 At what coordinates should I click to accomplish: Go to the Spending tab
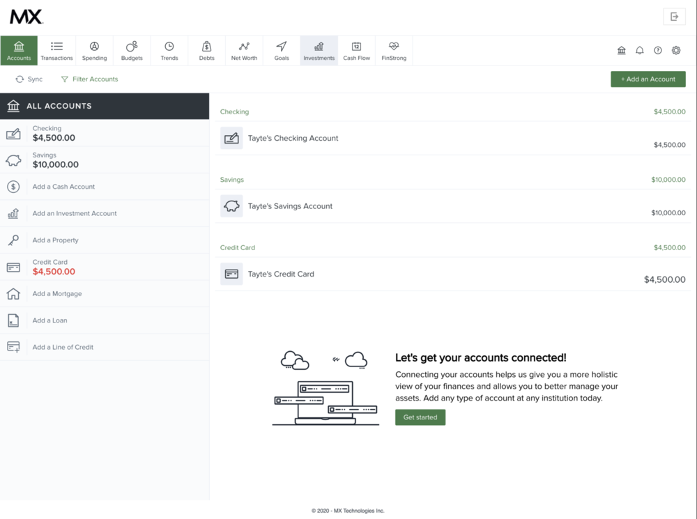click(94, 51)
